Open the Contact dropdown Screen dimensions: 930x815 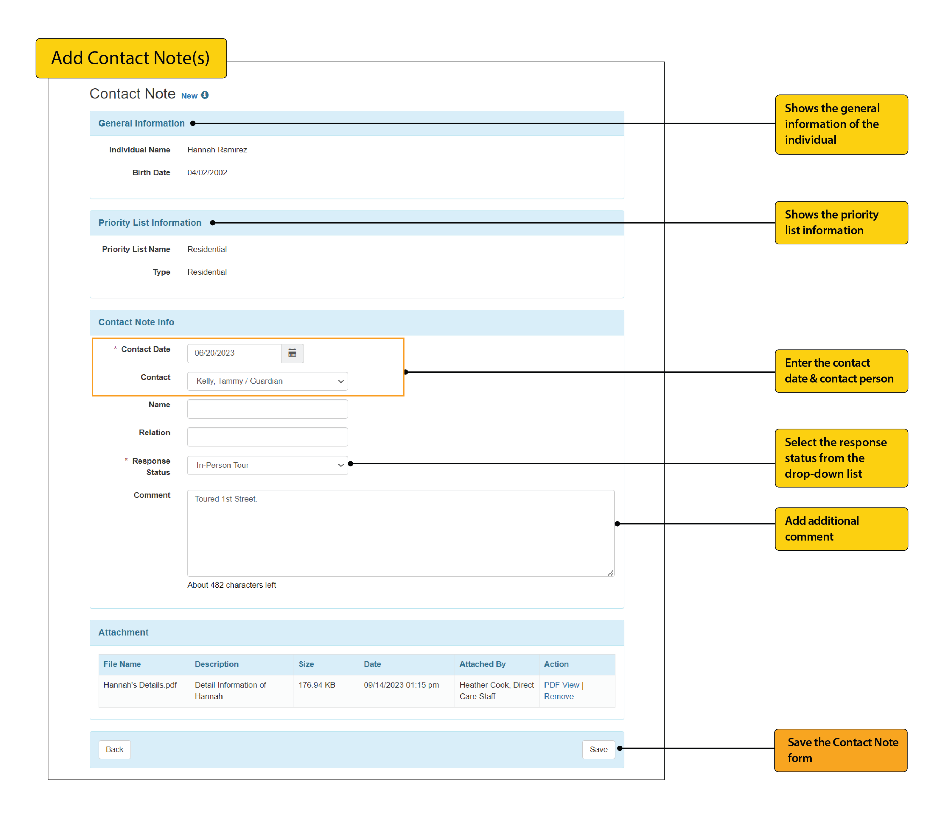click(x=340, y=381)
